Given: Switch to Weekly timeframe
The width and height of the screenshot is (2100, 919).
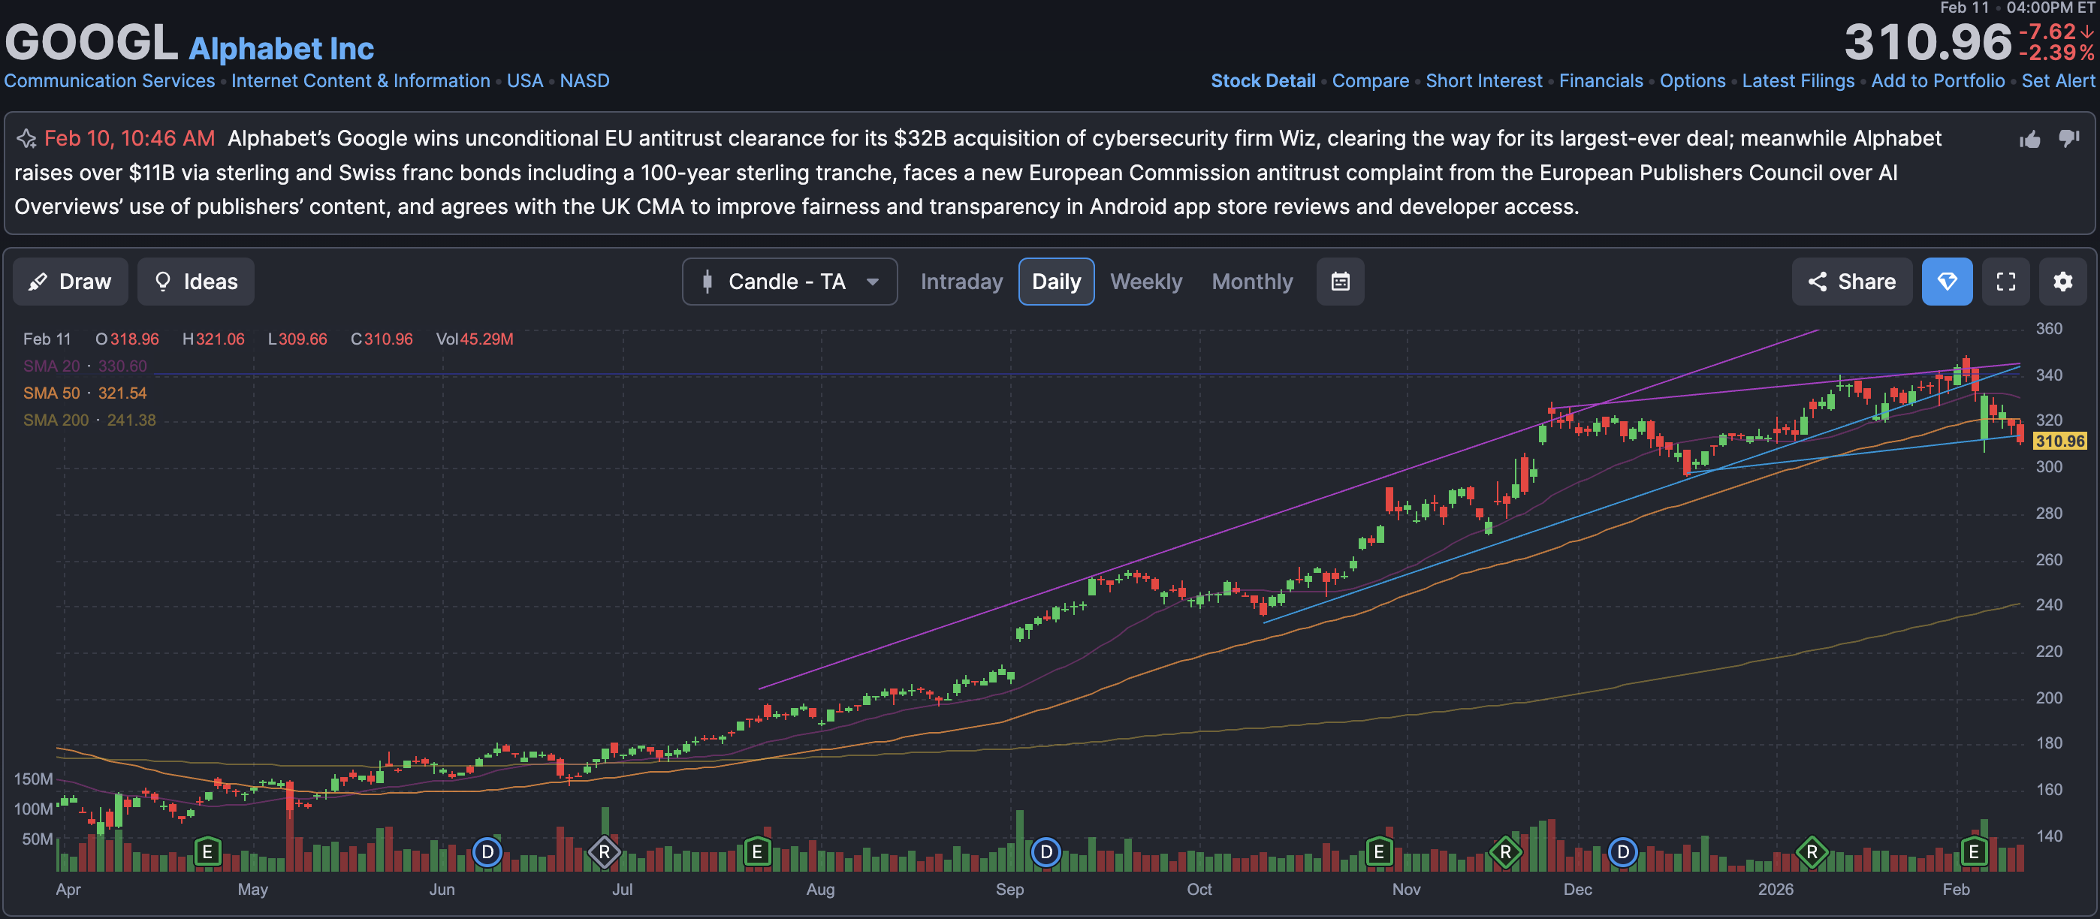Looking at the screenshot, I should (1145, 282).
